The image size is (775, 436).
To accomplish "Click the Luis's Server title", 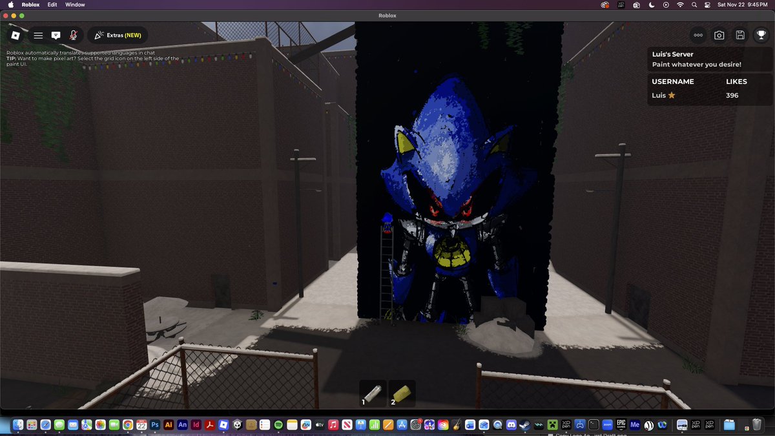I will click(673, 55).
